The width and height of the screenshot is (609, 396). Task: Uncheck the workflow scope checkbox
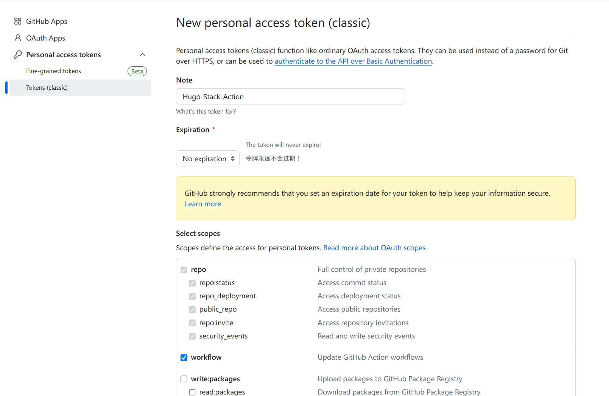tap(184, 358)
